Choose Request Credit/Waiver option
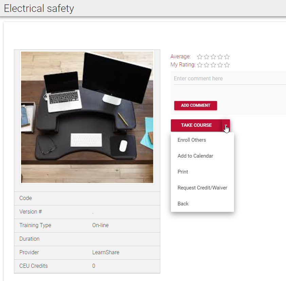 point(202,188)
